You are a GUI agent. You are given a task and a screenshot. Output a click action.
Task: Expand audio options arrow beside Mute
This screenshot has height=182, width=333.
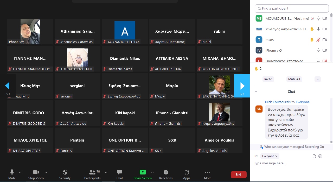[x=20, y=172]
